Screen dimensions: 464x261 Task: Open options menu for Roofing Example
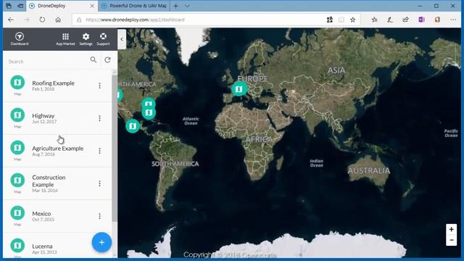pos(100,86)
